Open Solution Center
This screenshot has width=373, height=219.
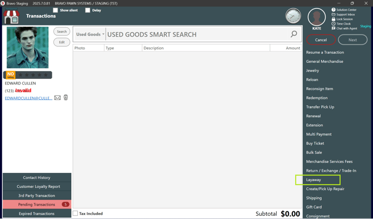(344, 10)
